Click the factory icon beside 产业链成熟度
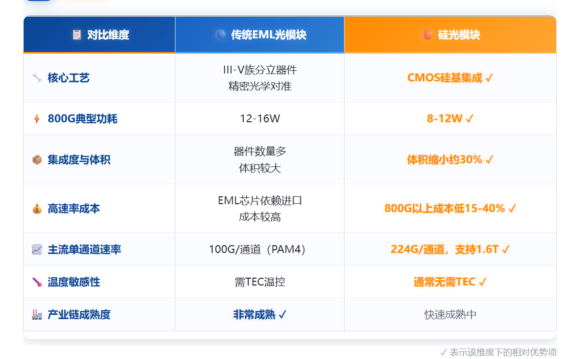Screen dimensions: 583x359 (x=37, y=315)
